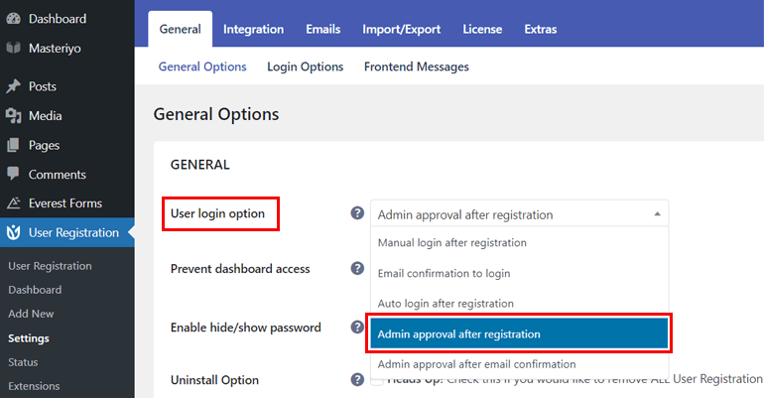
Task: Open the Login Options sub-tab link
Action: point(305,66)
